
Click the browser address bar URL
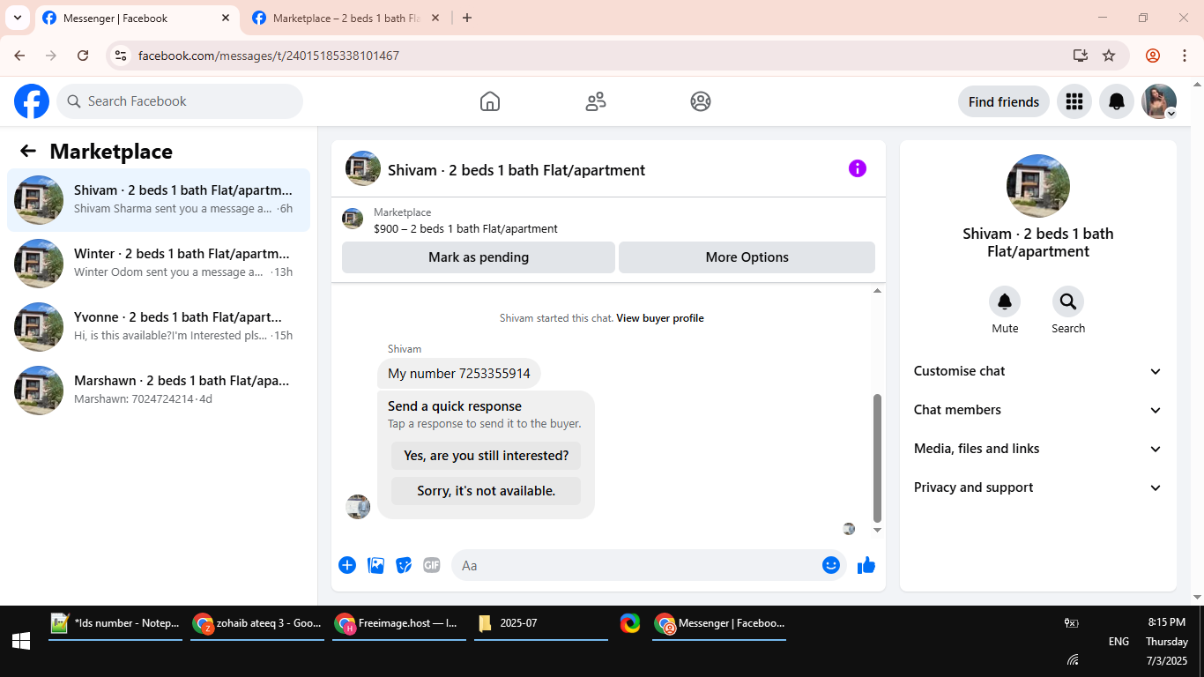269,56
